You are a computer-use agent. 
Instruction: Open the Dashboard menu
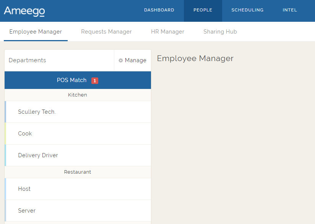[x=159, y=10]
